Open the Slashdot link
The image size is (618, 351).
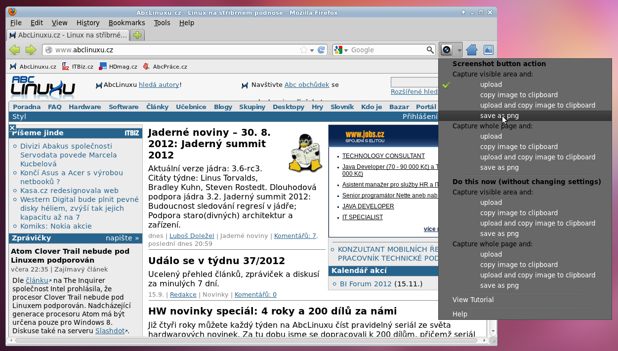click(110, 331)
